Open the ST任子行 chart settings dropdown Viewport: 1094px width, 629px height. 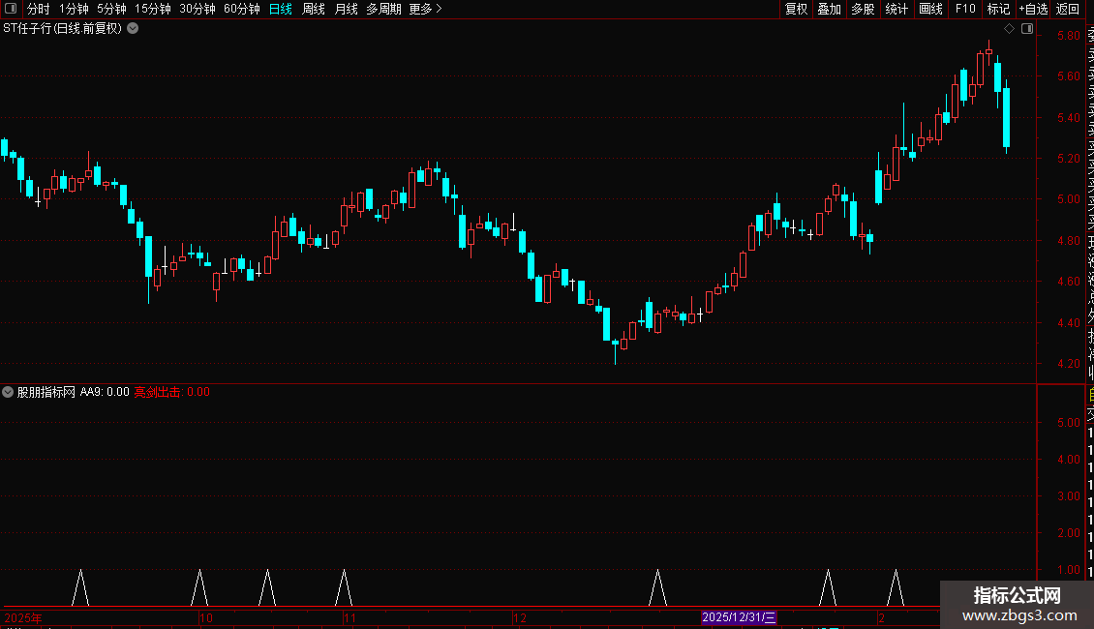coord(133,29)
